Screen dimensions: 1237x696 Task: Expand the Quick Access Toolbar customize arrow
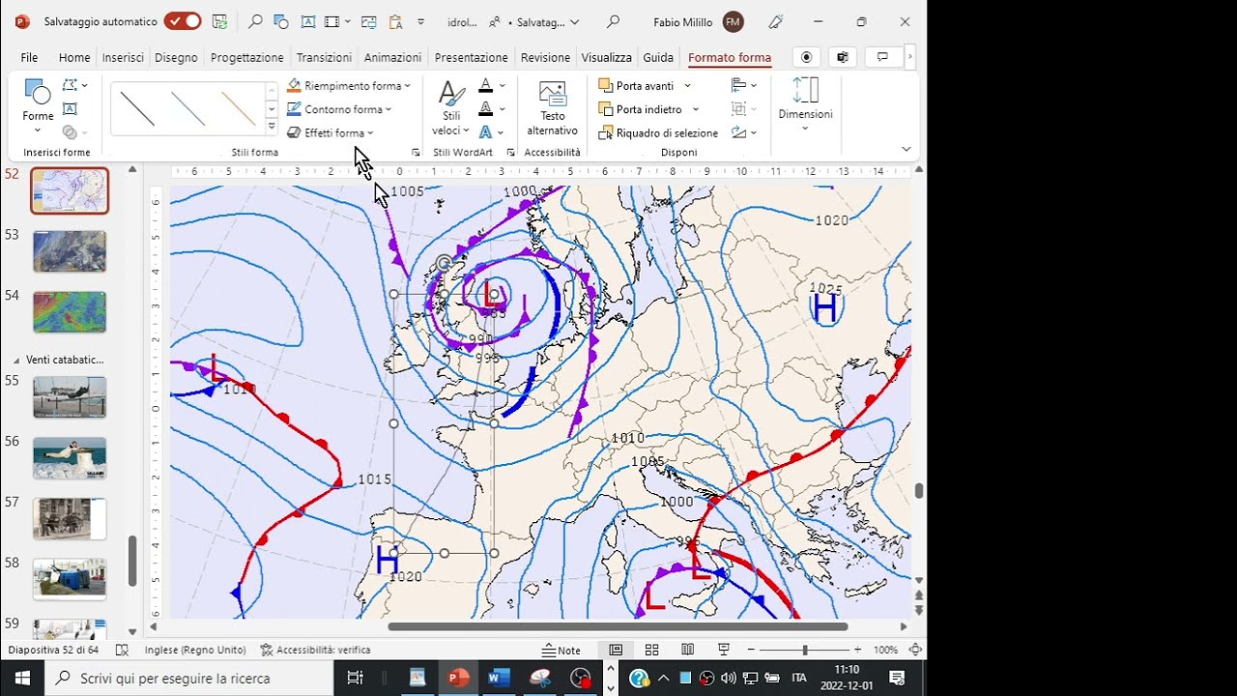(420, 21)
